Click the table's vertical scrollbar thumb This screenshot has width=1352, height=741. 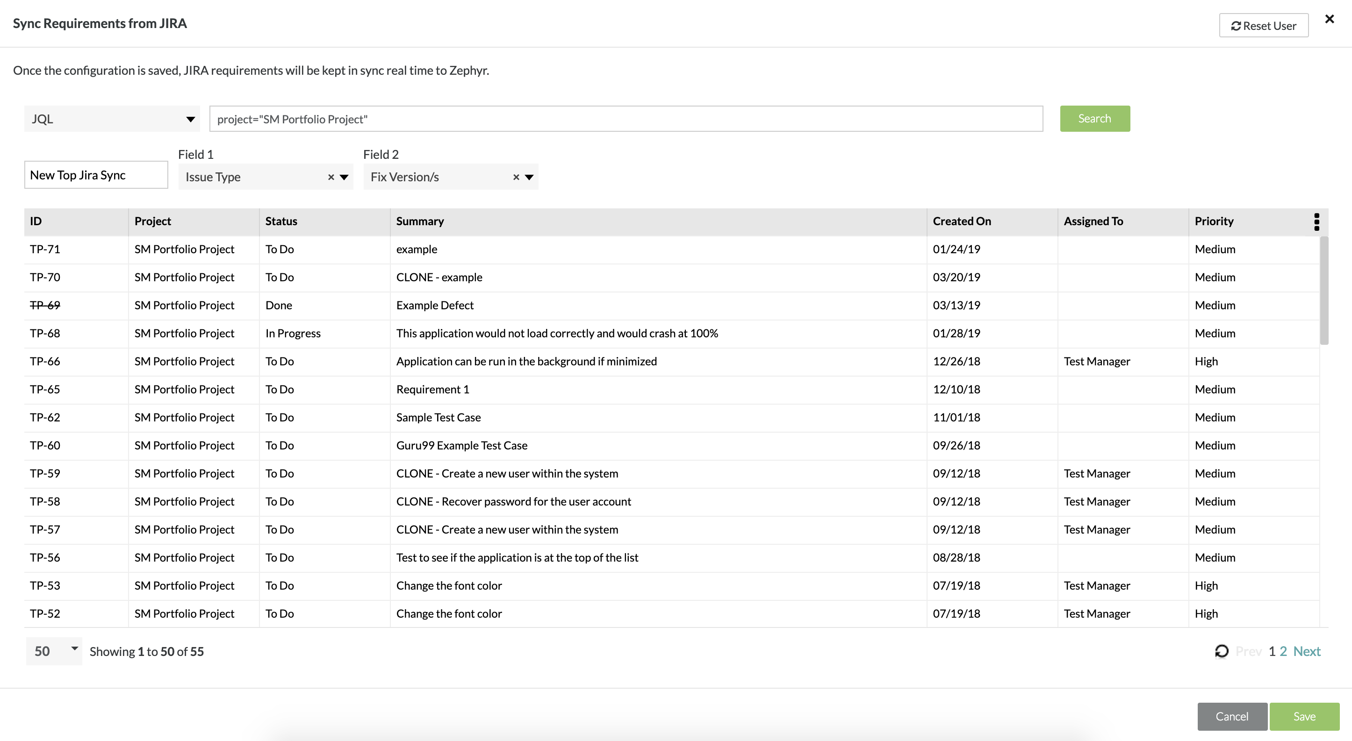click(x=1324, y=291)
